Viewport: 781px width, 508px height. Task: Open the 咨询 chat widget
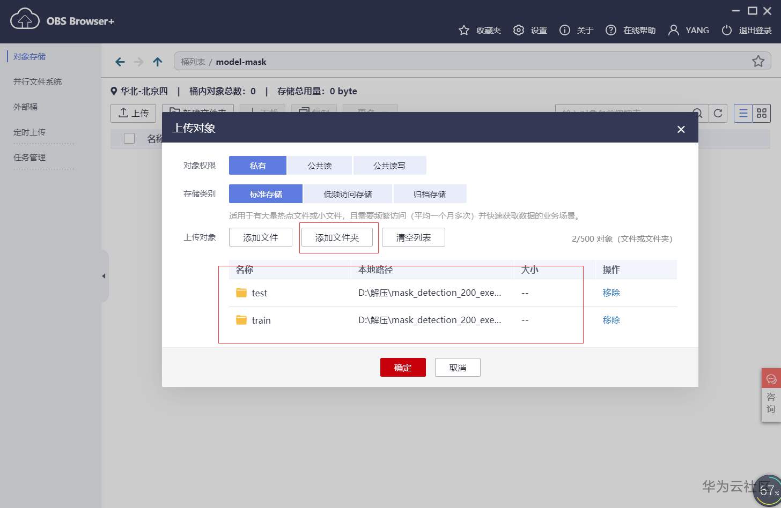(771, 395)
